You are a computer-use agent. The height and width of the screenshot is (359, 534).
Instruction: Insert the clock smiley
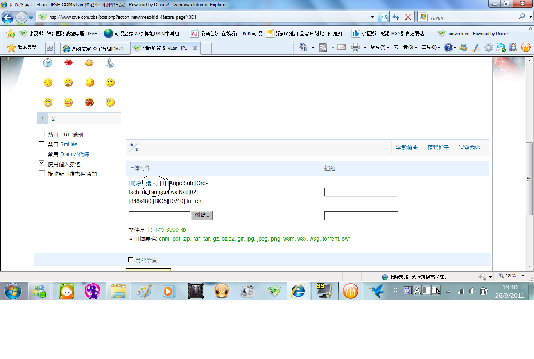click(x=48, y=63)
